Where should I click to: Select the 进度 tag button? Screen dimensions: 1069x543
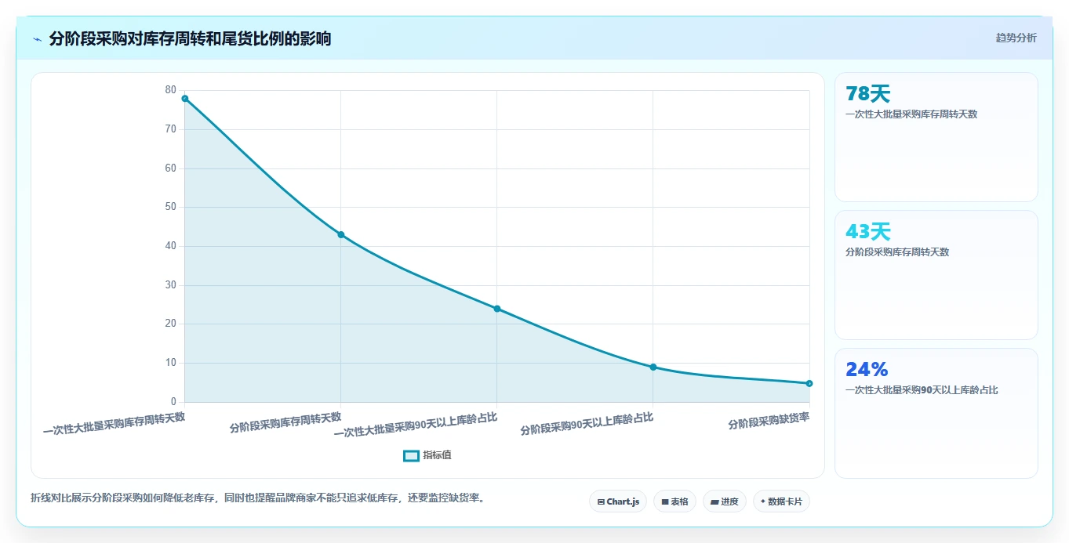coord(725,501)
